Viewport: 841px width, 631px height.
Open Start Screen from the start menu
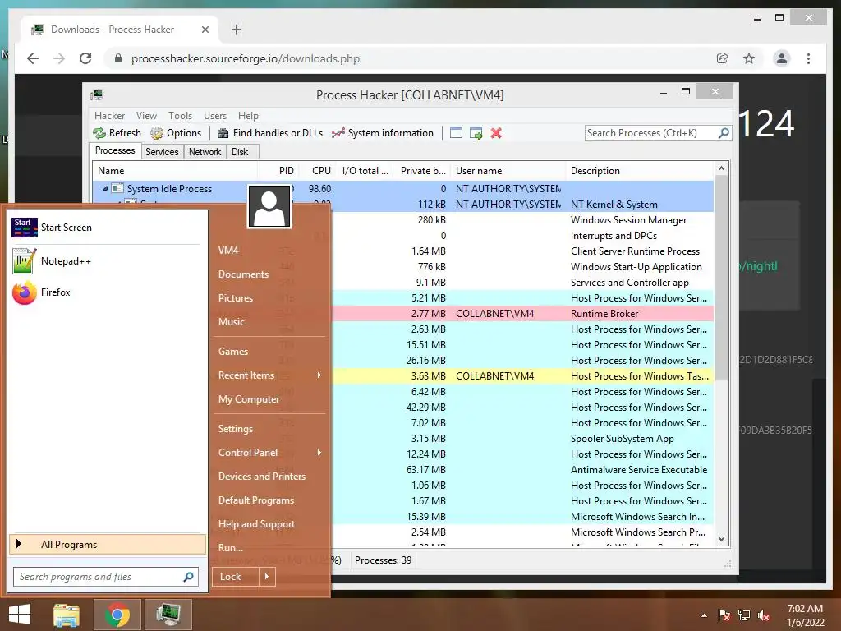coord(106,228)
